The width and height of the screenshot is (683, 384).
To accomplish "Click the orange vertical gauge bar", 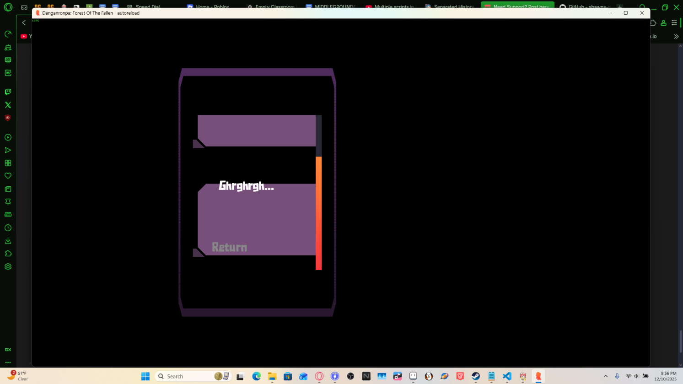I will click(x=318, y=213).
